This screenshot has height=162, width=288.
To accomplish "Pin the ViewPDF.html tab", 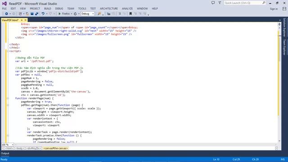I will click(22, 20).
